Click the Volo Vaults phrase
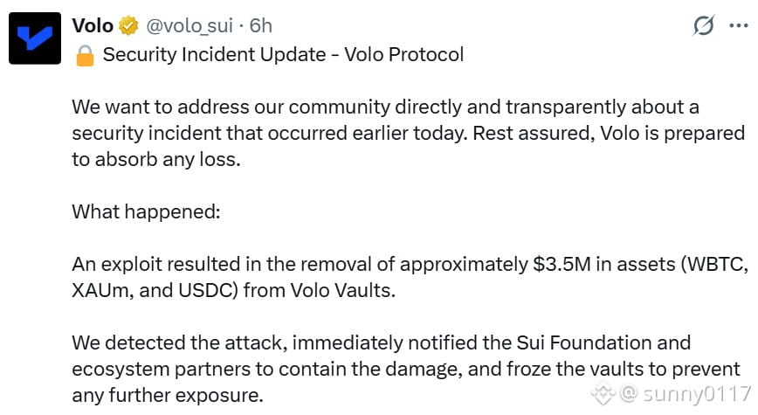This screenshot has width=758, height=415. [342, 291]
